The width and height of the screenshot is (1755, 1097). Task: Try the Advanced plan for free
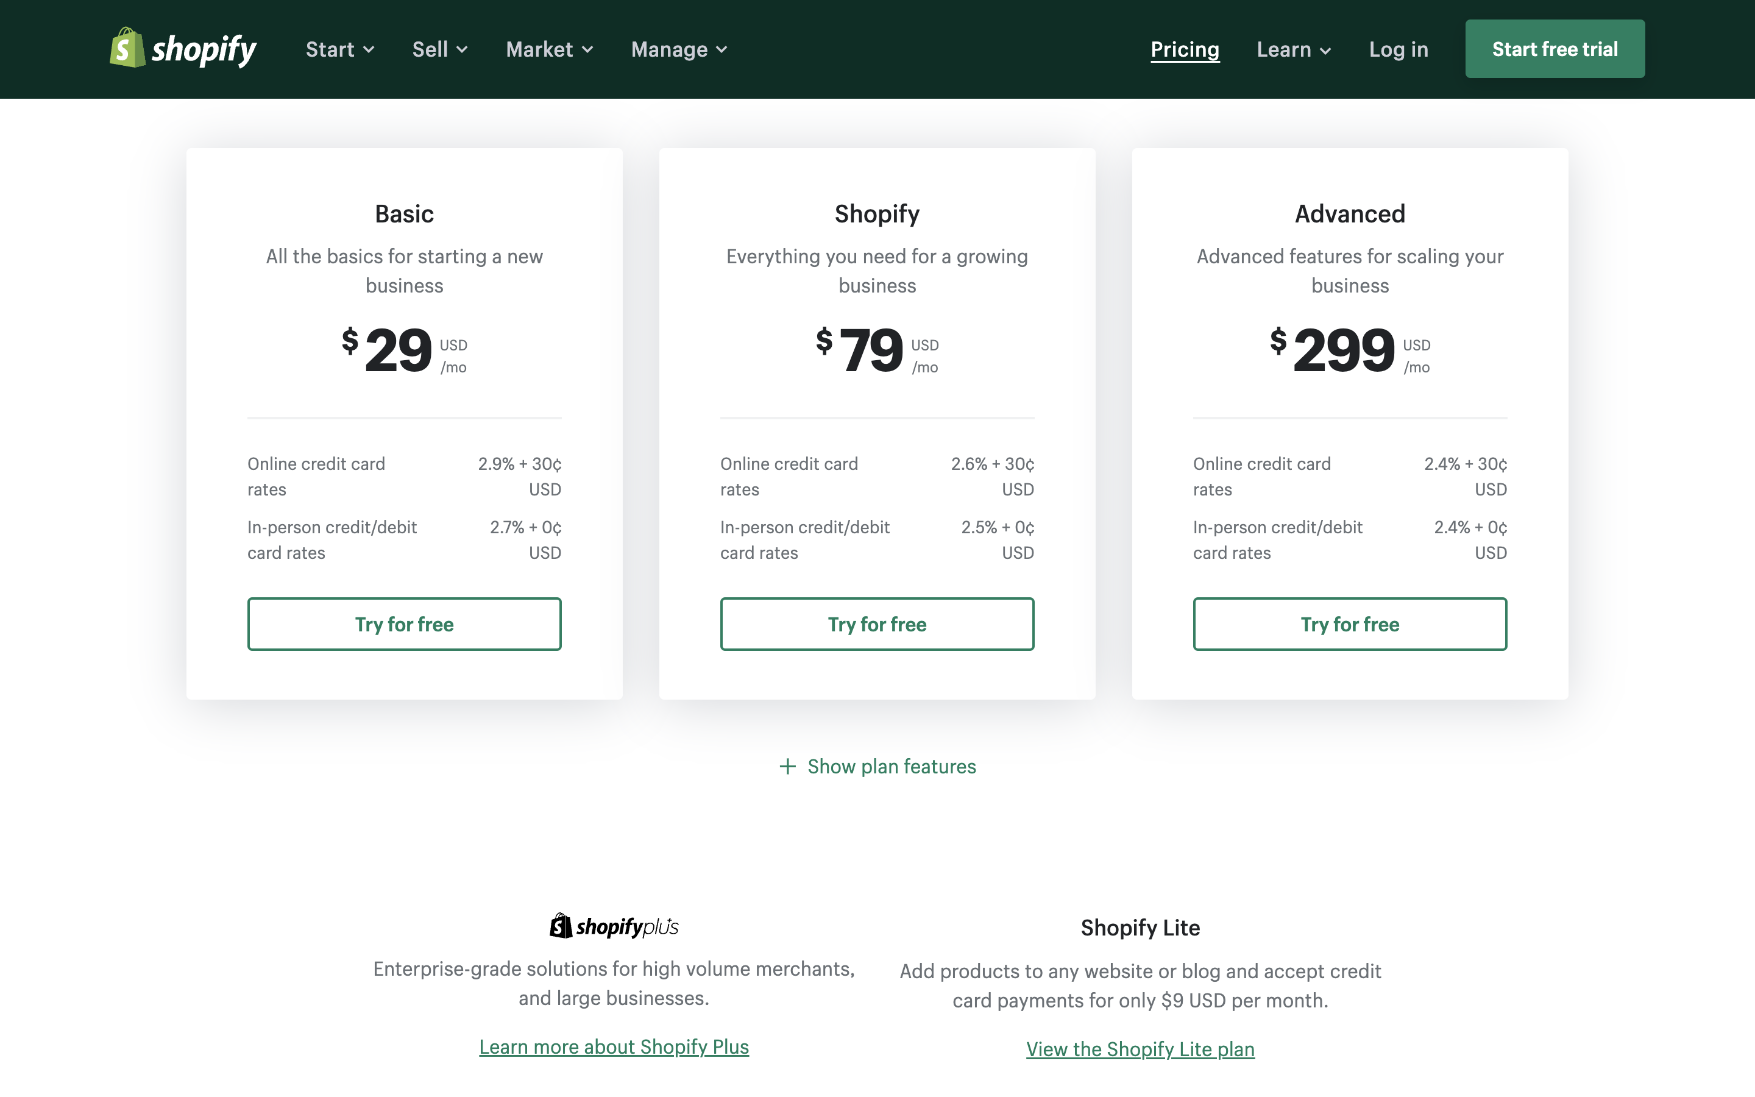1350,624
